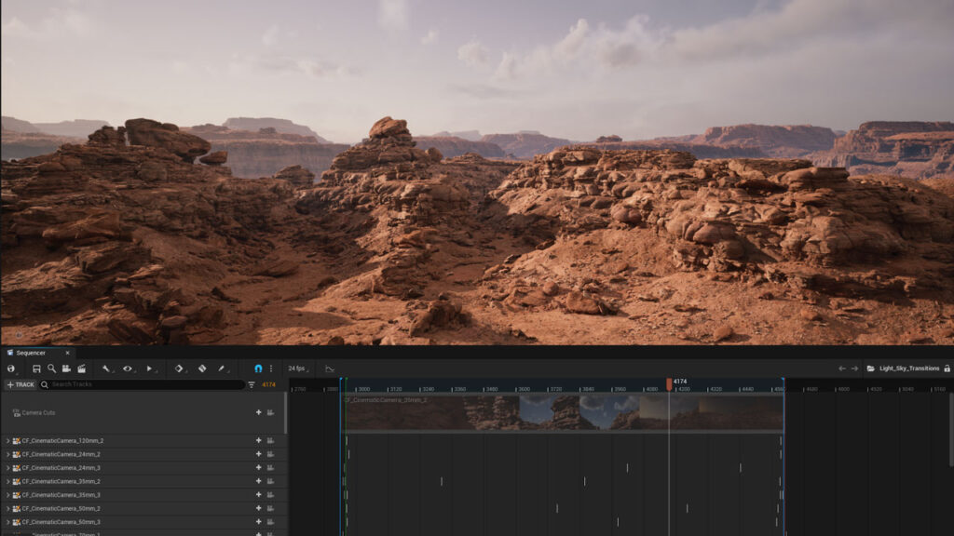Open the eye View Options icon
The image size is (954, 536).
pos(127,368)
